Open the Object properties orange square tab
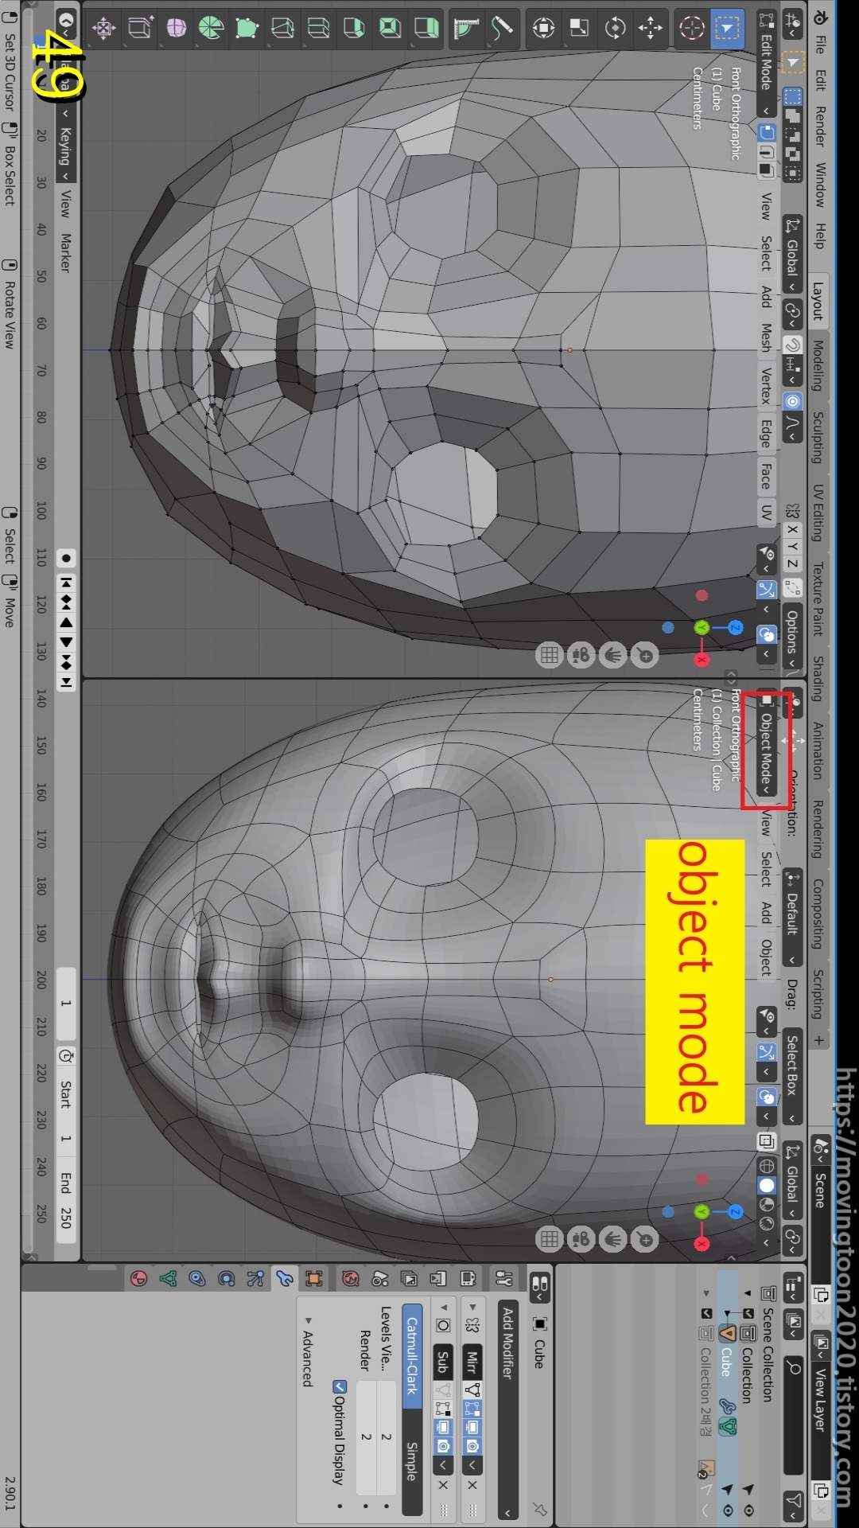 [314, 1279]
